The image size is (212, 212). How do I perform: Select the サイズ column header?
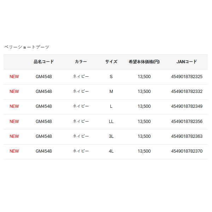coord(111,62)
